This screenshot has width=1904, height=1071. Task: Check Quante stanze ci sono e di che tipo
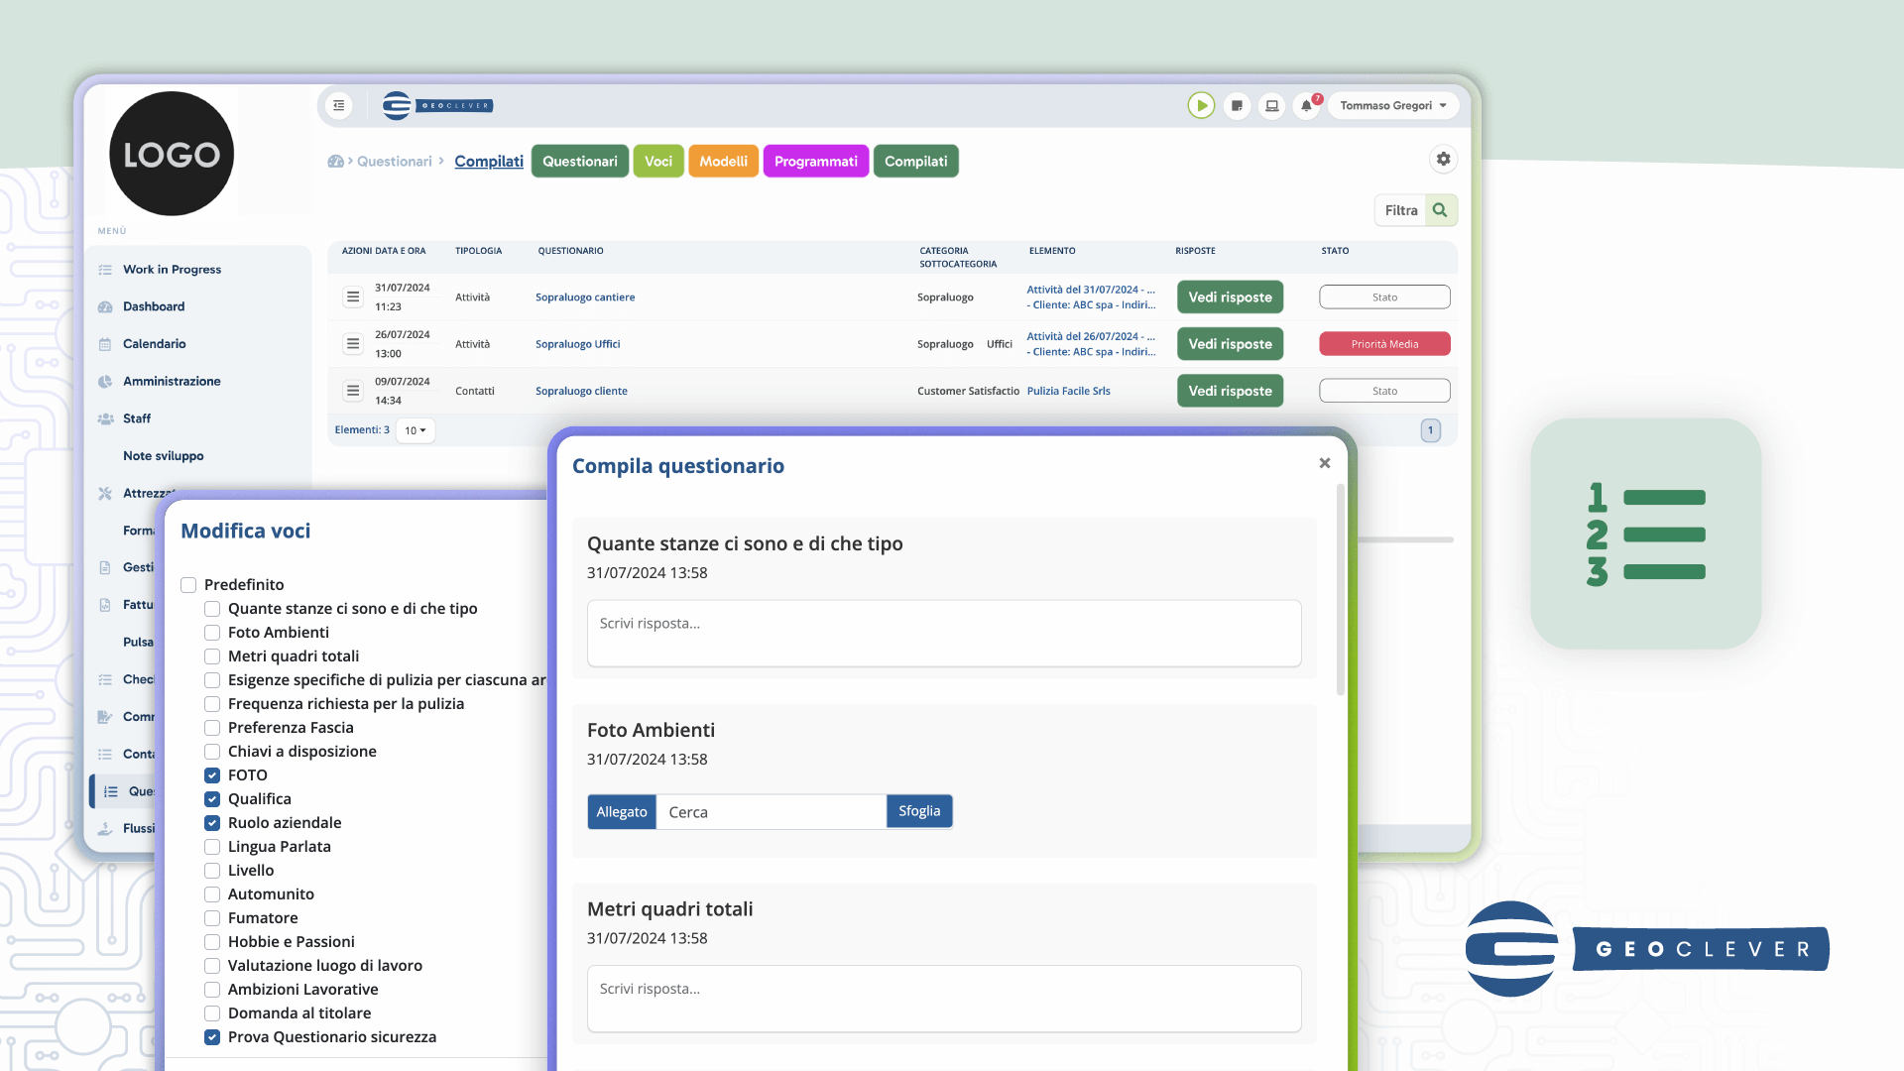pyautogui.click(x=212, y=609)
